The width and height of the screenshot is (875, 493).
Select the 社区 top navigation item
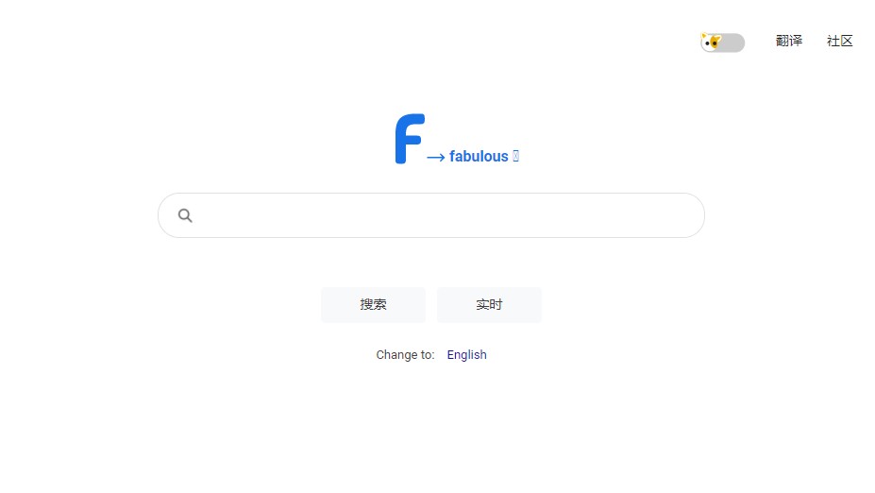click(840, 41)
